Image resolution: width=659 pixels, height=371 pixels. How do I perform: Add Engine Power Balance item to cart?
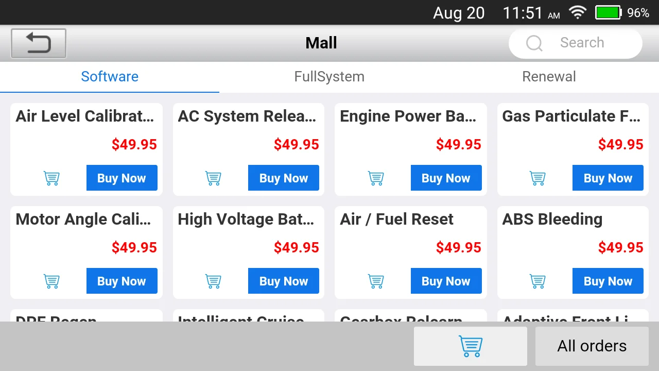pos(376,178)
